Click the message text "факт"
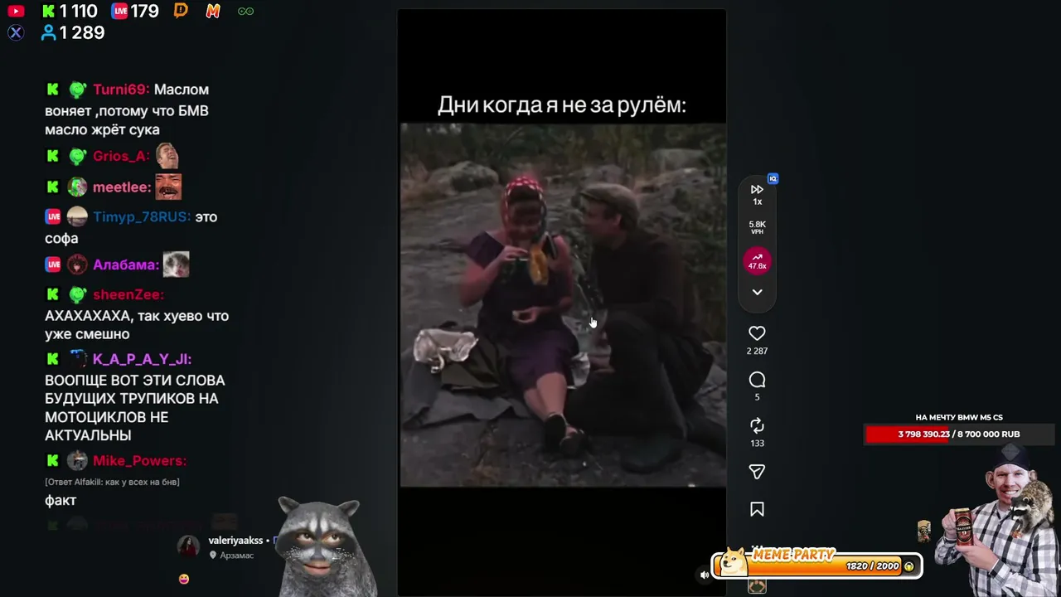The image size is (1061, 597). [x=61, y=501]
